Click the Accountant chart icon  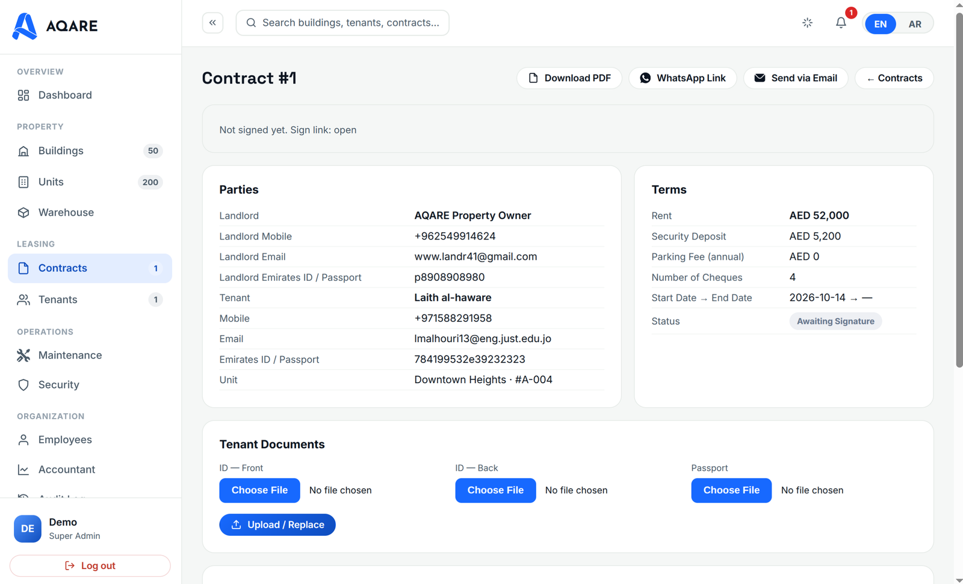[x=23, y=470]
